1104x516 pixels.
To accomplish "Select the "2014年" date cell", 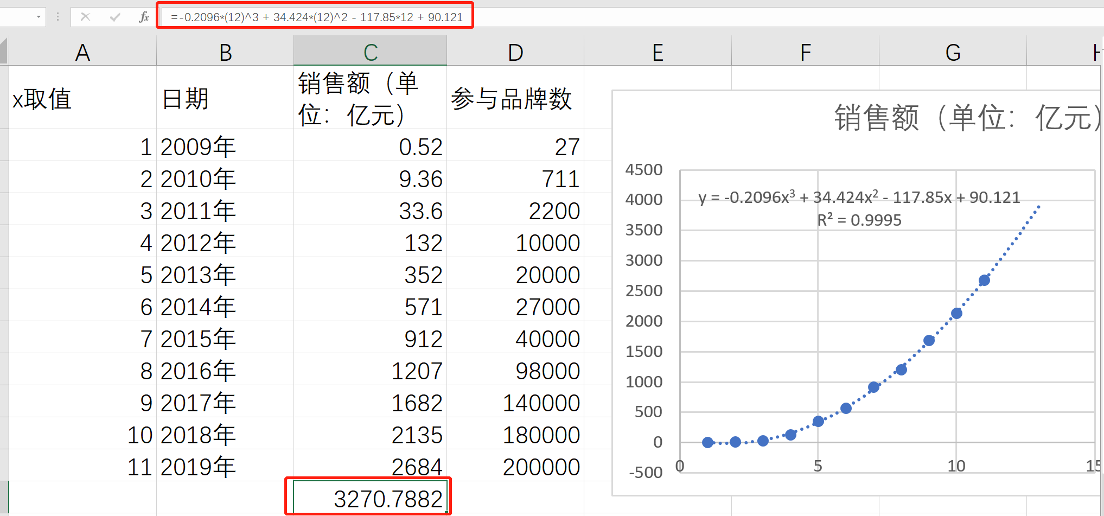I will 225,305.
